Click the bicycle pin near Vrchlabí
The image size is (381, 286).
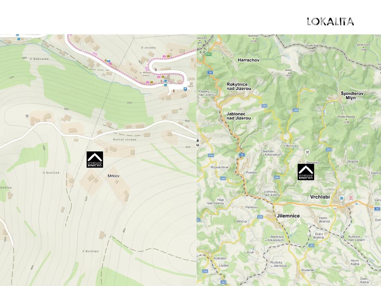[x=342, y=198]
